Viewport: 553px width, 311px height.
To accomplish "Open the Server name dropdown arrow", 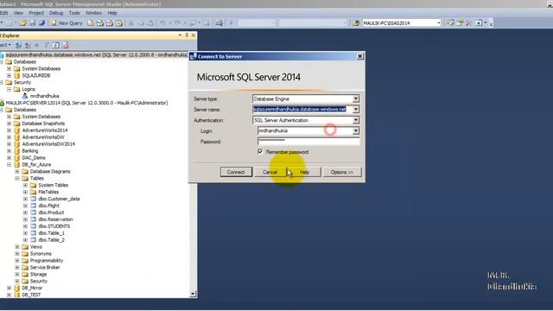I will pos(356,110).
